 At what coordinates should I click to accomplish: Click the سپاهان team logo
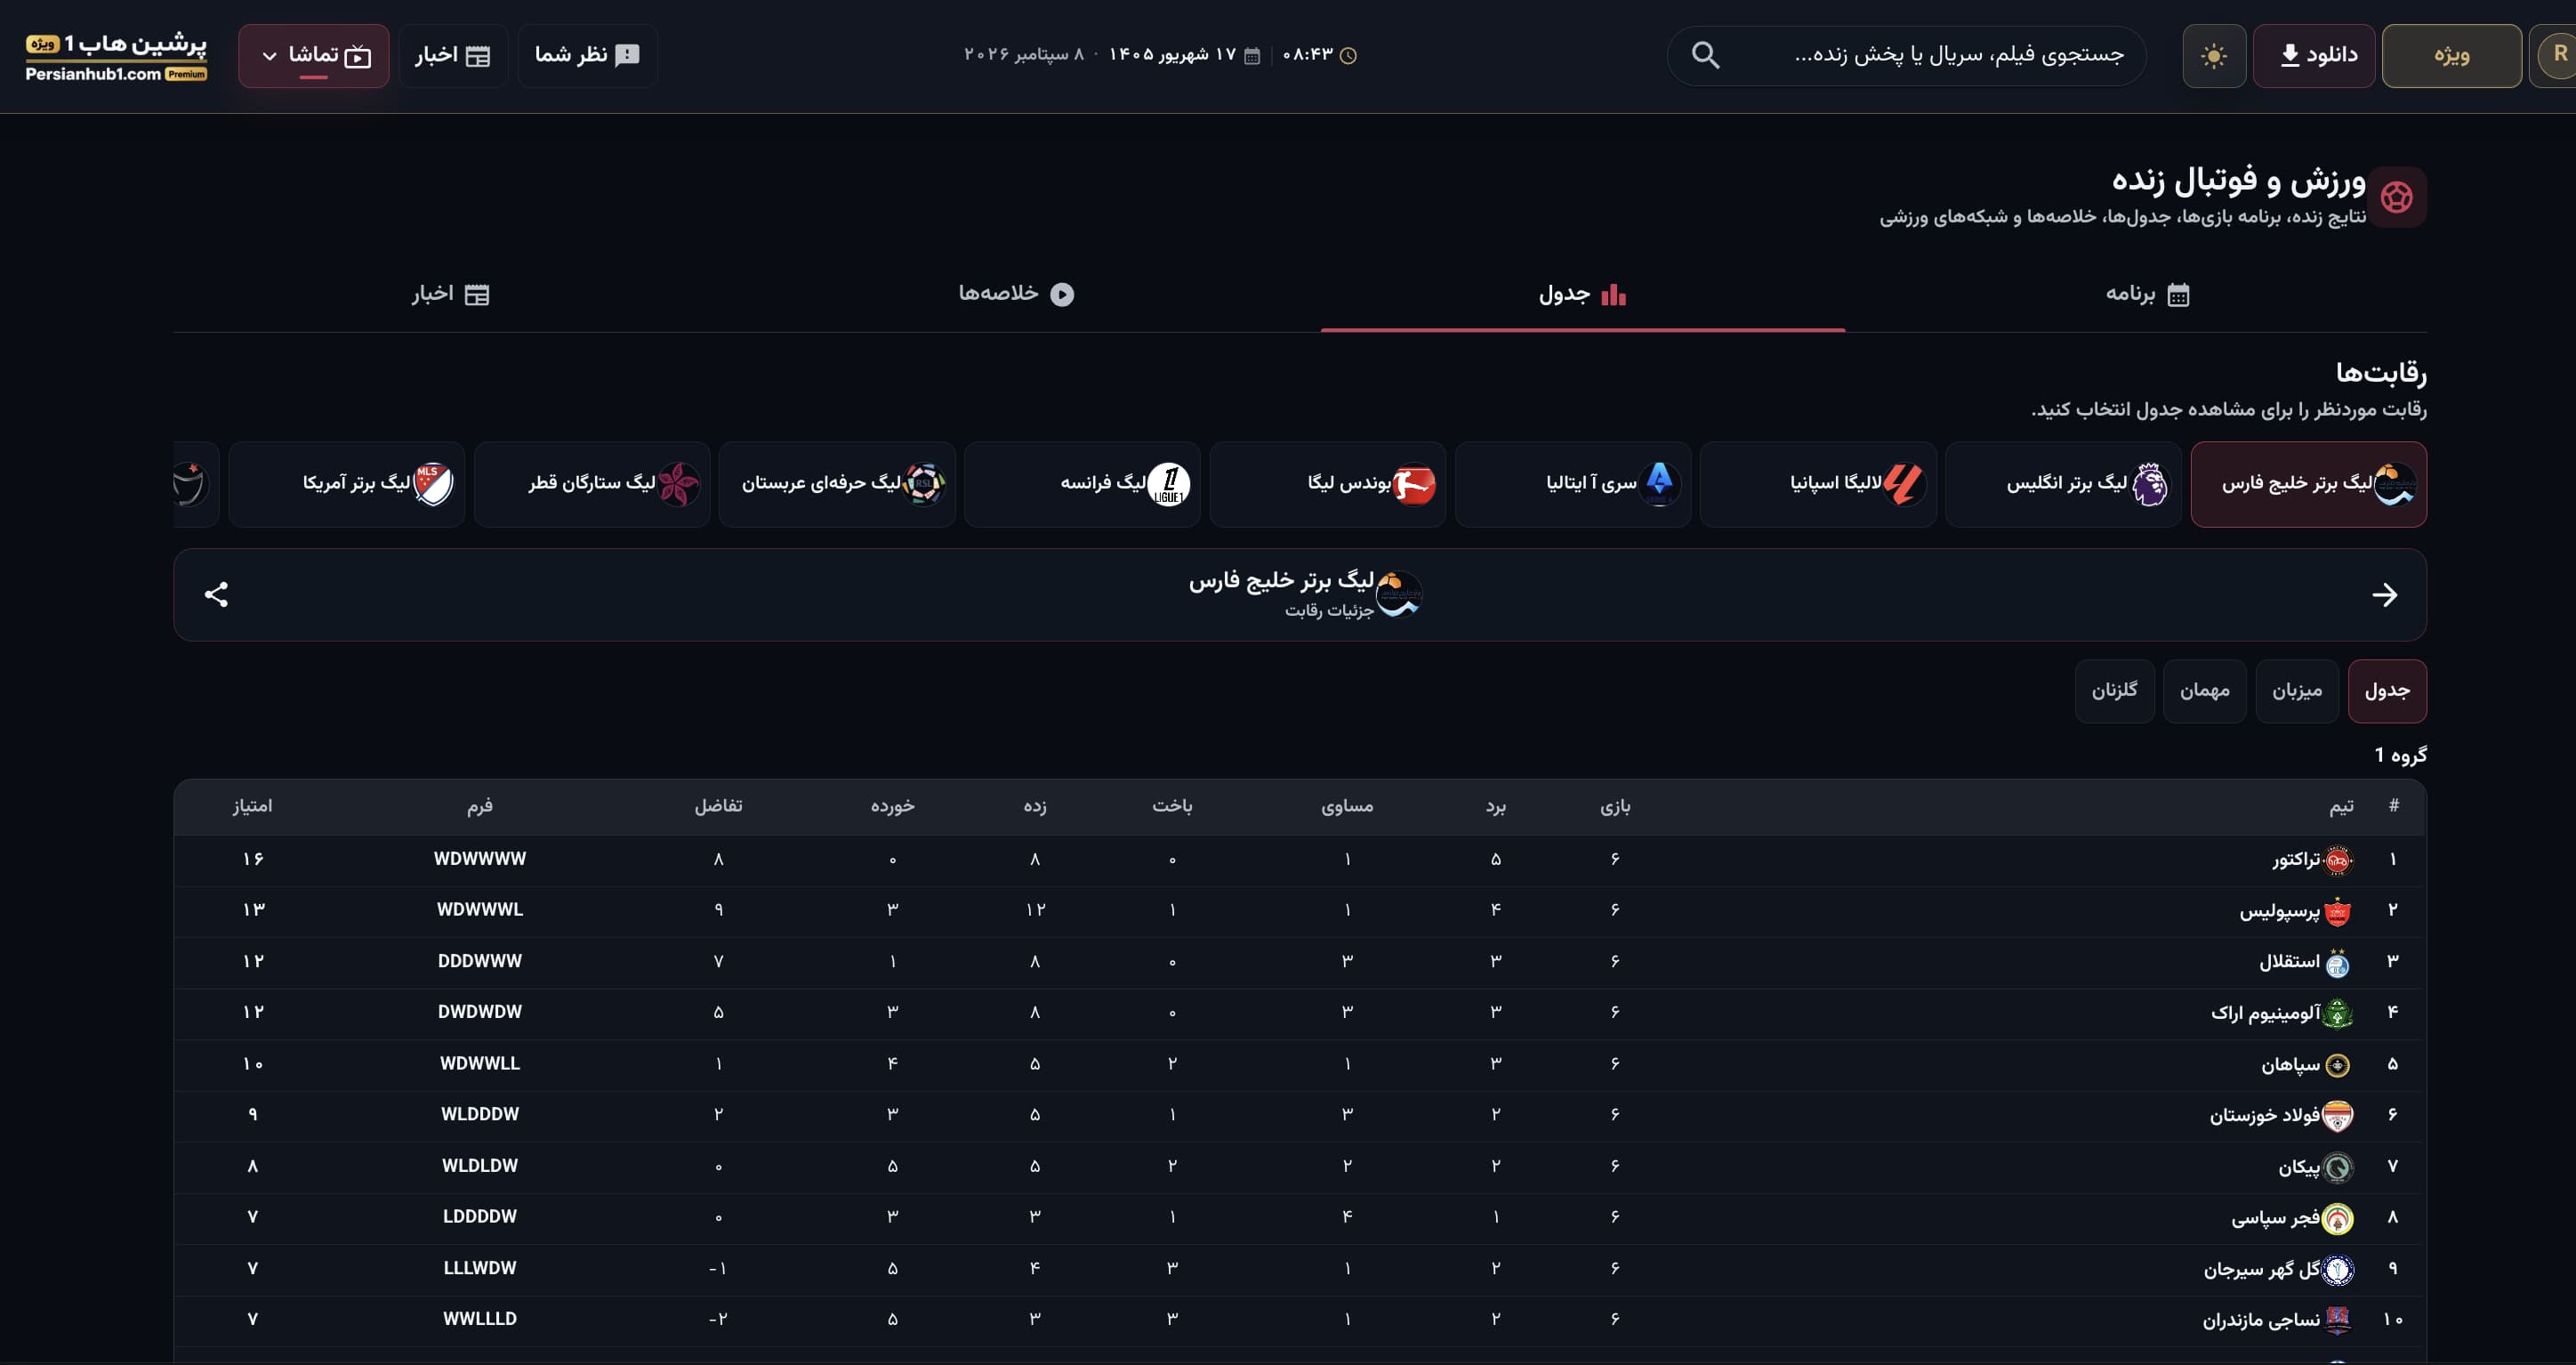[x=2337, y=1065]
